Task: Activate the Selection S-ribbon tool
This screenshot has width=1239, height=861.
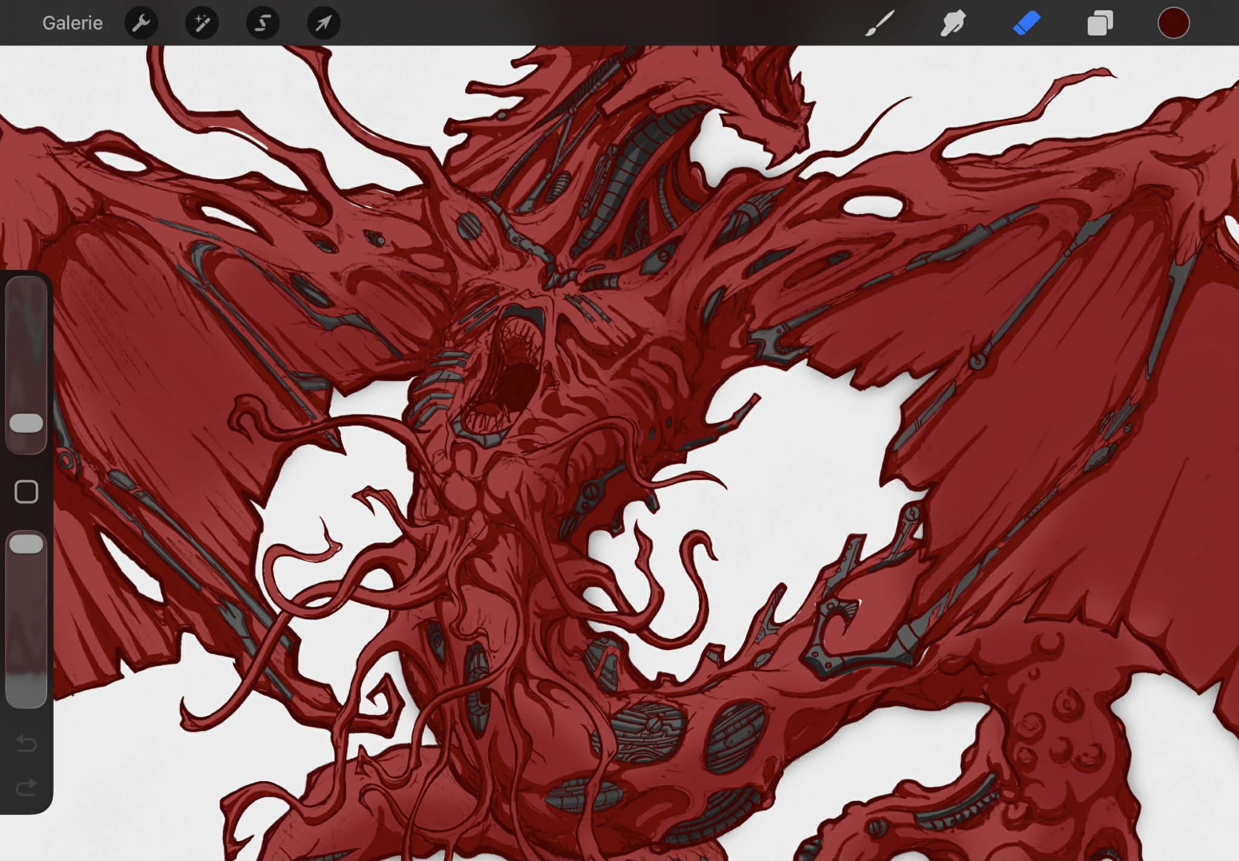Action: pyautogui.click(x=263, y=23)
